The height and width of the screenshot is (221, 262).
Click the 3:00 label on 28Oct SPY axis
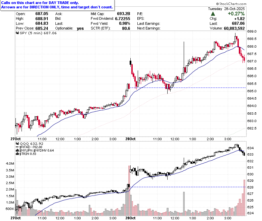[x=228, y=139]
